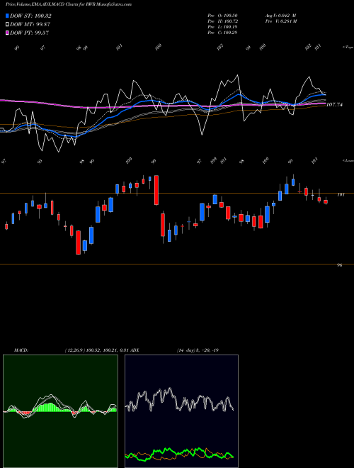Click the white DOW MT legend swatch
The height and width of the screenshot is (468, 354).
click(8, 25)
